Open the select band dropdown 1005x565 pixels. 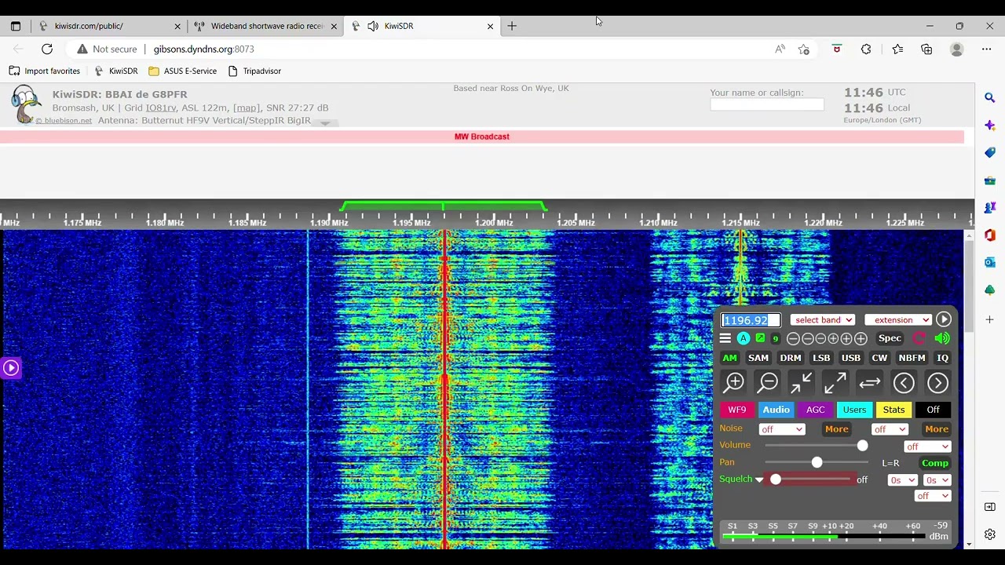click(822, 319)
